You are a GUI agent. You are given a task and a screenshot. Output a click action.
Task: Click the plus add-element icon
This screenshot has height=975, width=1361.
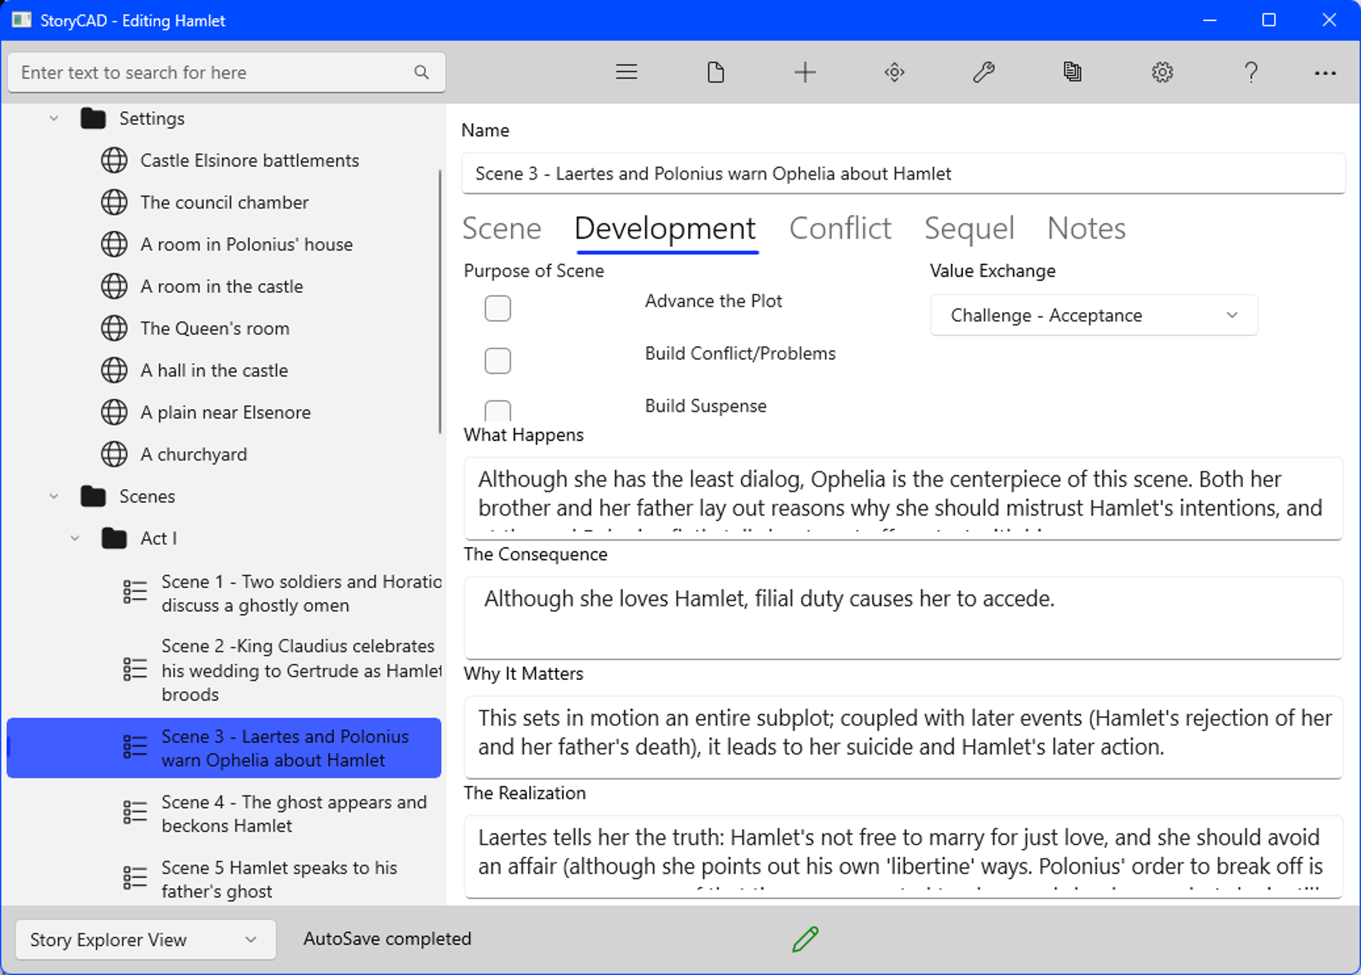point(805,72)
